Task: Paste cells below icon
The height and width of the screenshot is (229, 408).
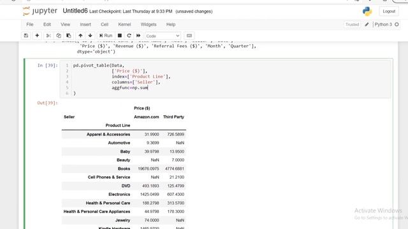Action: click(69, 36)
